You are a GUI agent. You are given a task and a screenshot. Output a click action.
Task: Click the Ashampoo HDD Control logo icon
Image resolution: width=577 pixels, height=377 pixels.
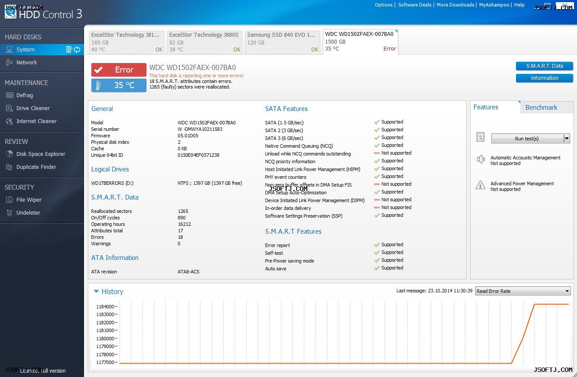point(10,12)
